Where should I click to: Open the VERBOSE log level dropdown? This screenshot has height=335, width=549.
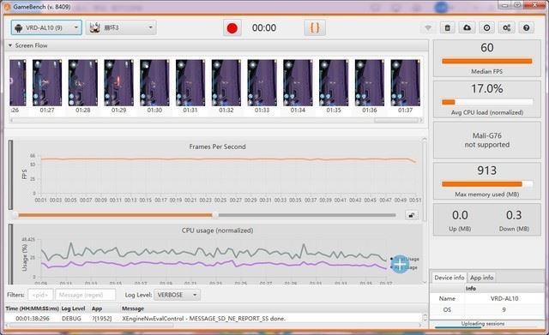(x=177, y=295)
